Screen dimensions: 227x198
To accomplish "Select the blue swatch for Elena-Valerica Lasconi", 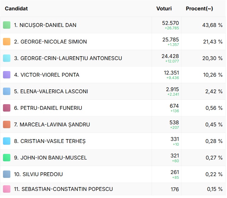I will pyautogui.click(x=7, y=91).
